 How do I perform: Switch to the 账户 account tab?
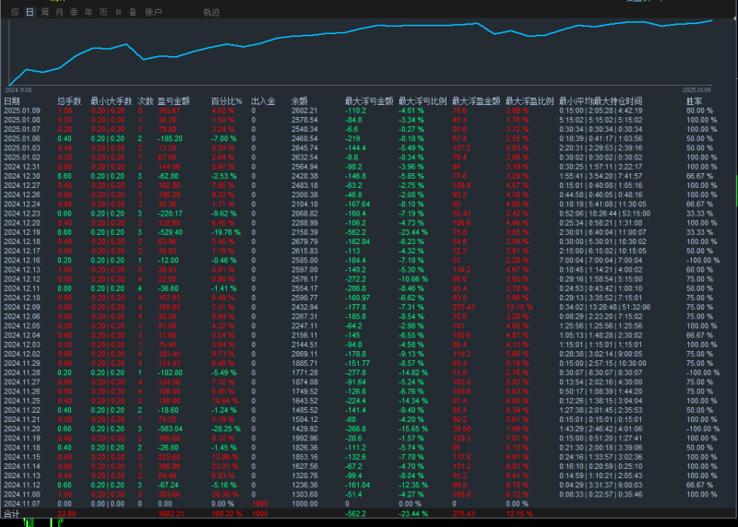(154, 13)
